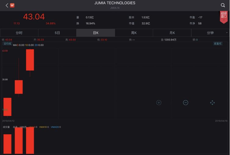Select the second candlestick near 30.88
The height and width of the screenshot is (155, 230).
[19, 87]
